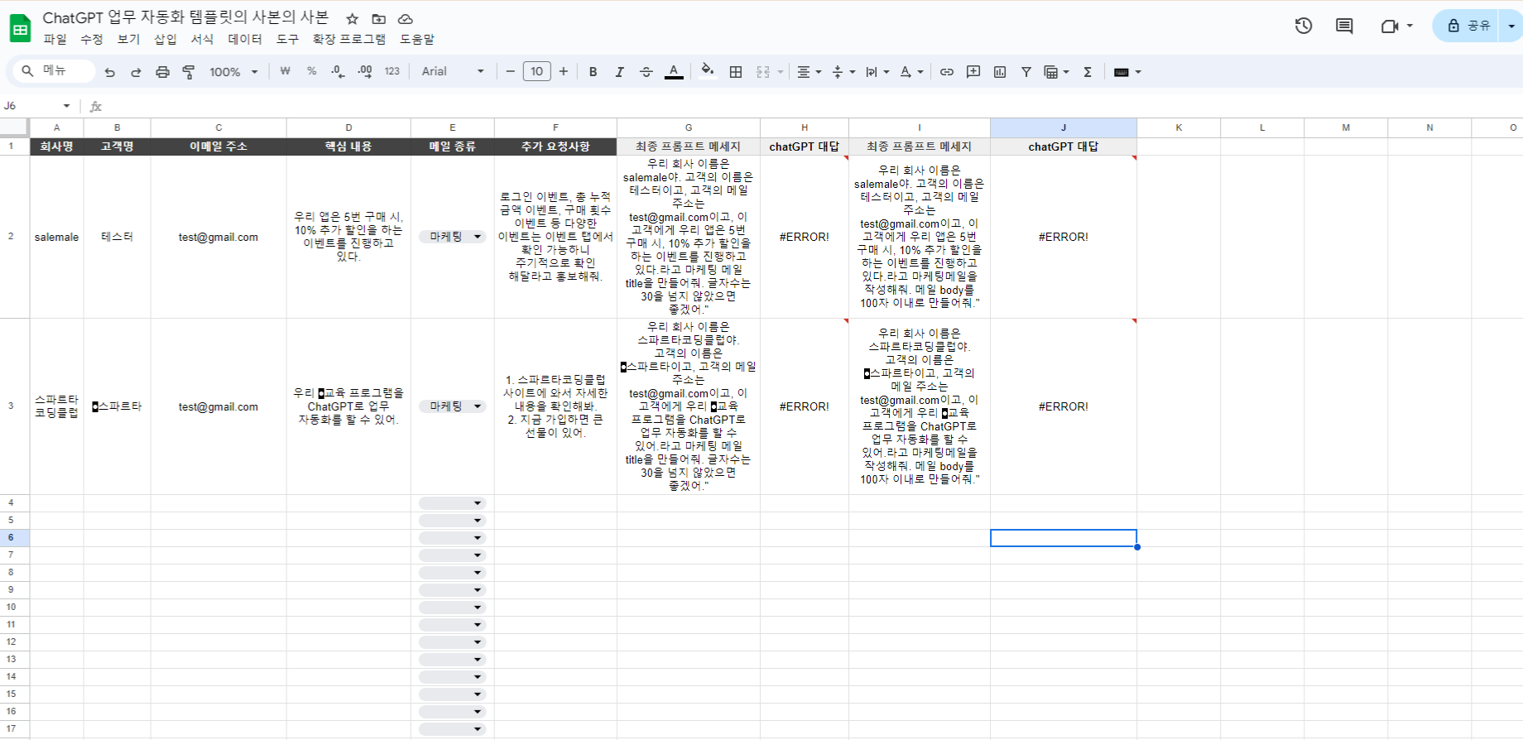This screenshot has width=1523, height=740.
Task: Select the 회사명 header cell
Action: (57, 147)
